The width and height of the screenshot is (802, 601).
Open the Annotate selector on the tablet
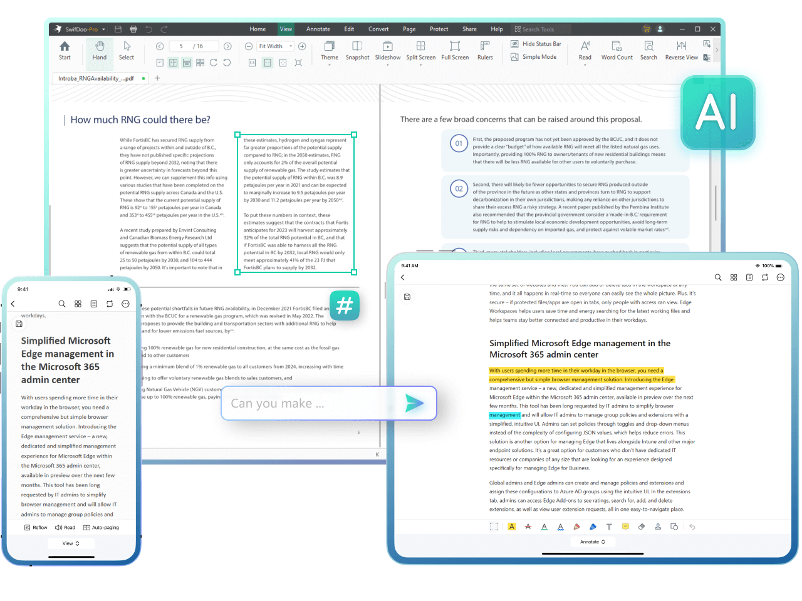point(592,542)
